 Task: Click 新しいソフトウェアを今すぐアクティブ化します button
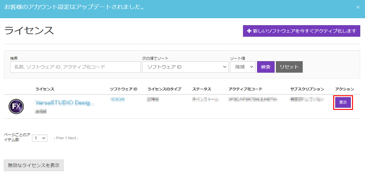(301, 31)
